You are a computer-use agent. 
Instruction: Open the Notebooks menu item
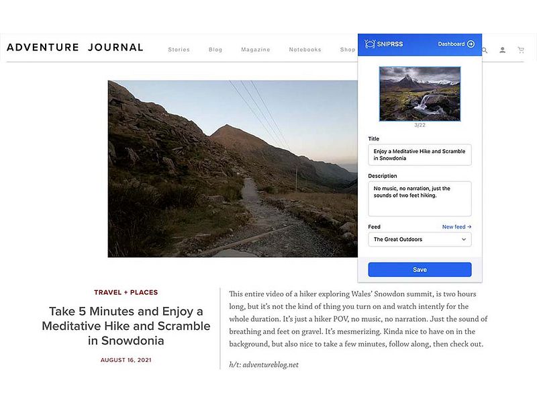[305, 50]
